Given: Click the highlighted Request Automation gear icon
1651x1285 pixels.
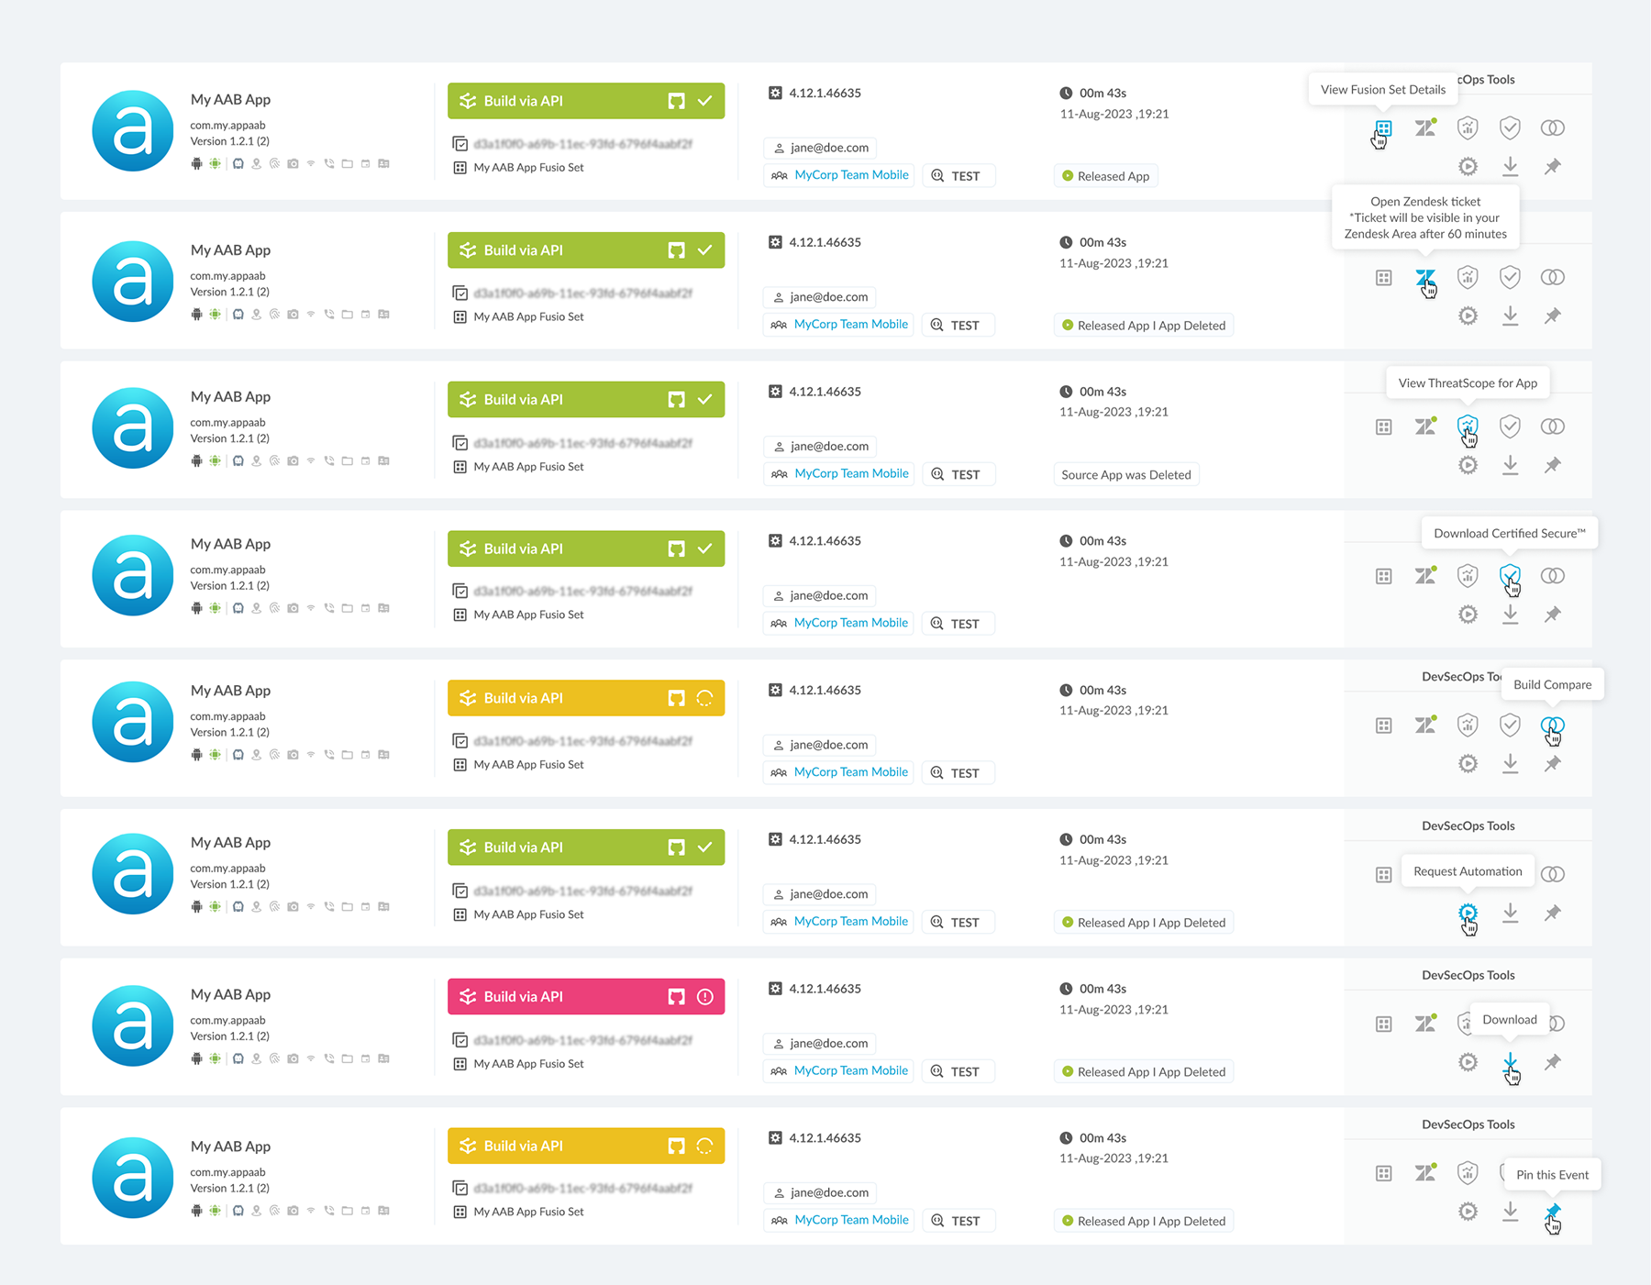Looking at the screenshot, I should tap(1468, 913).
